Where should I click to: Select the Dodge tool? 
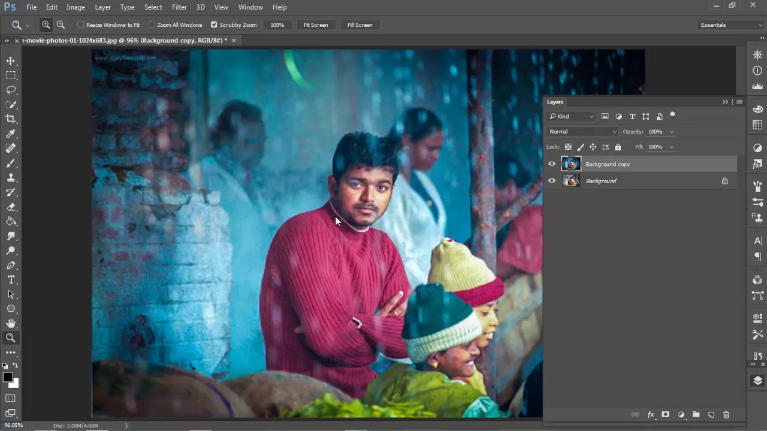point(11,251)
